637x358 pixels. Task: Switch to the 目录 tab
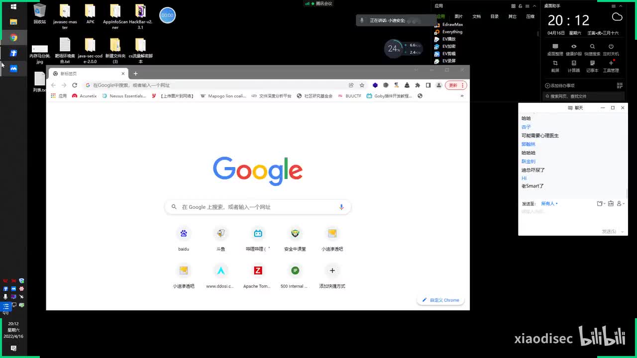(494, 16)
